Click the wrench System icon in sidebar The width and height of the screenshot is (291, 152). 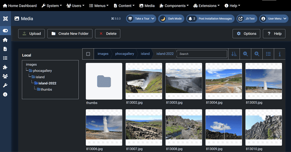(x=5, y=85)
